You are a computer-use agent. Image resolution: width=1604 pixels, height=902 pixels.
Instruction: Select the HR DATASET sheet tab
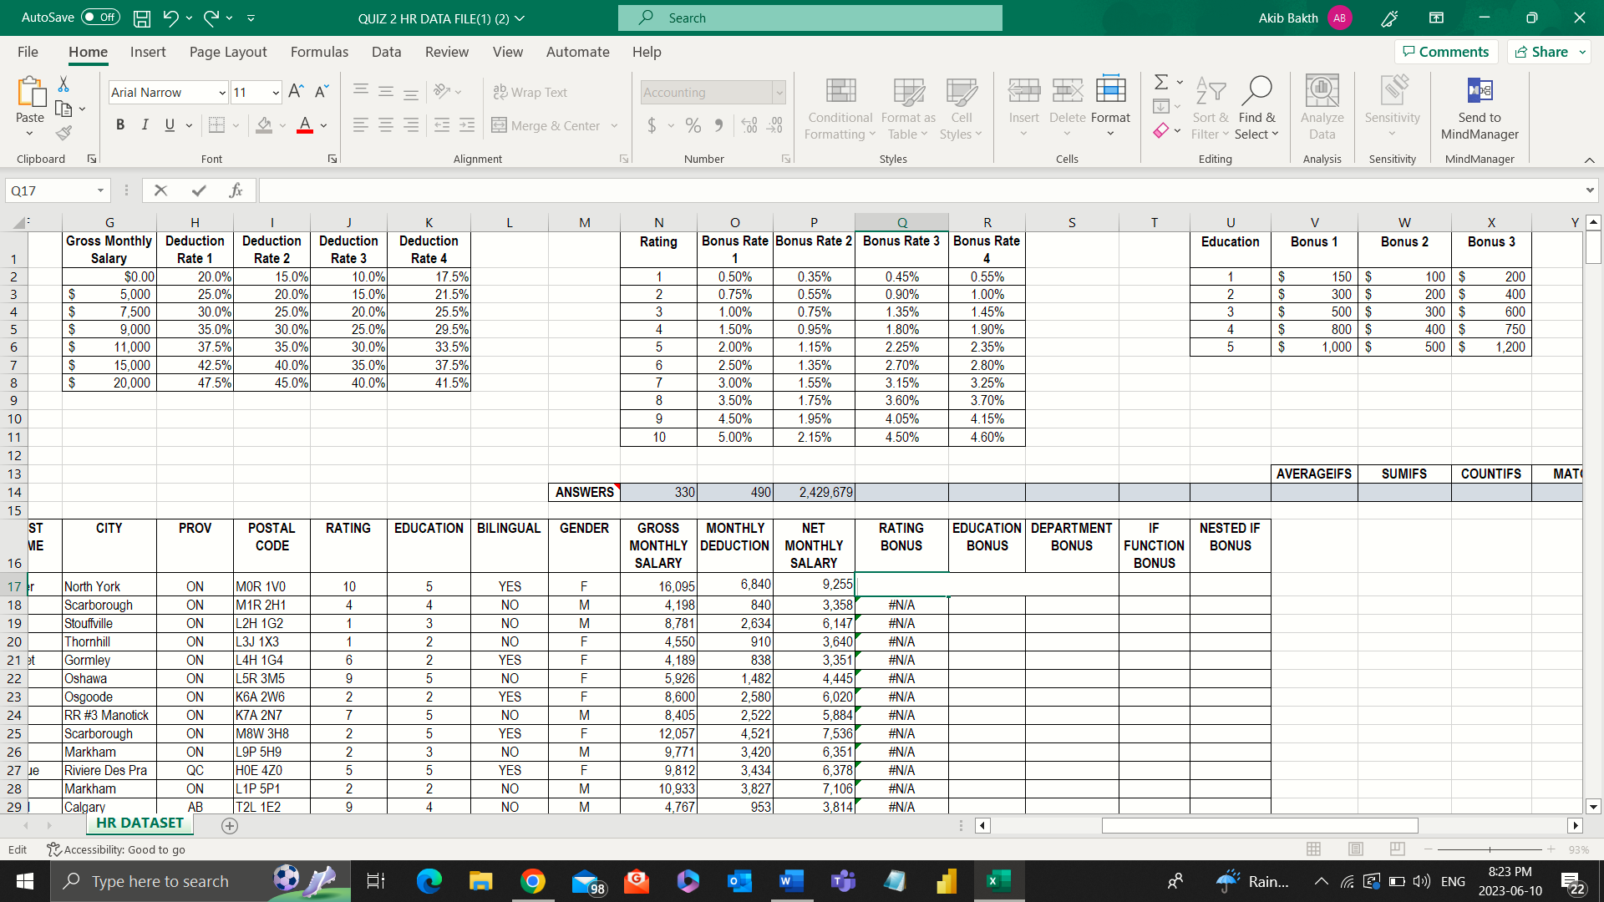pyautogui.click(x=139, y=823)
